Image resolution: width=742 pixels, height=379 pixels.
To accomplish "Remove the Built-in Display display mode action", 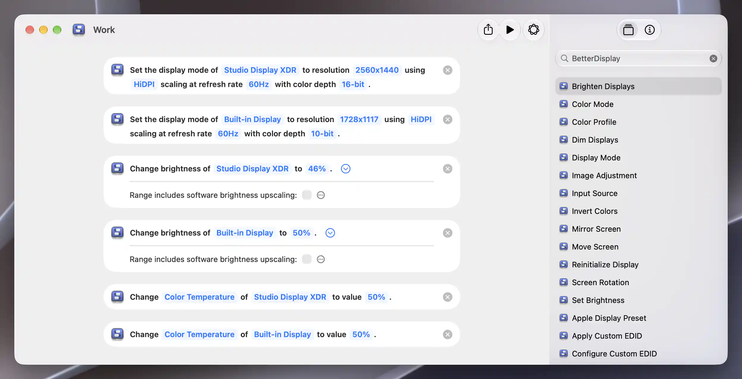I will tap(447, 119).
